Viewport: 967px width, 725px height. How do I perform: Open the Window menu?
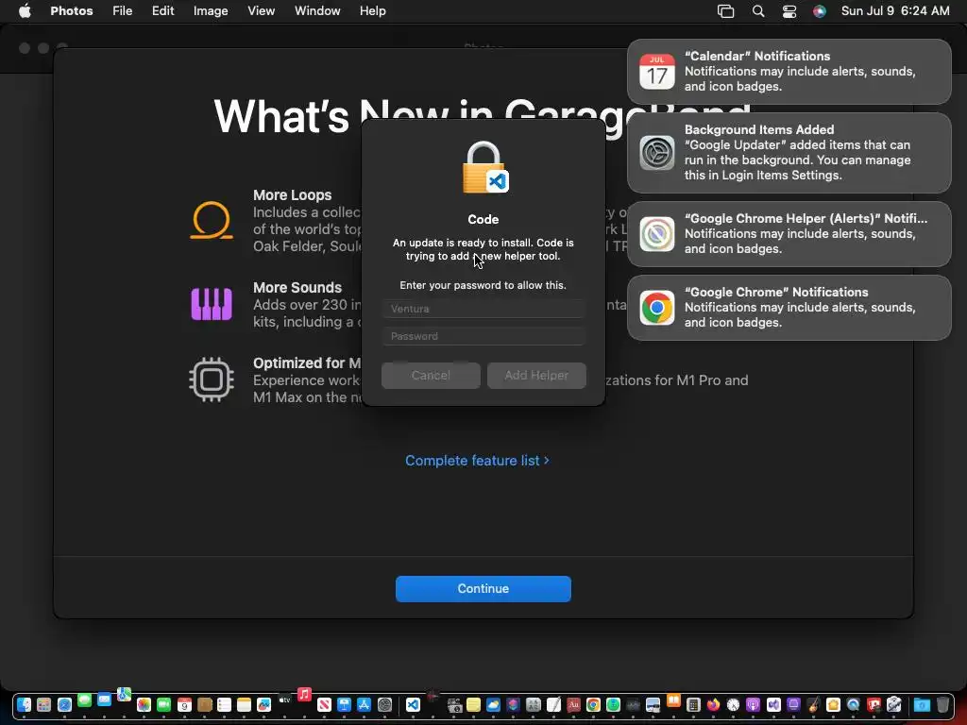317,11
